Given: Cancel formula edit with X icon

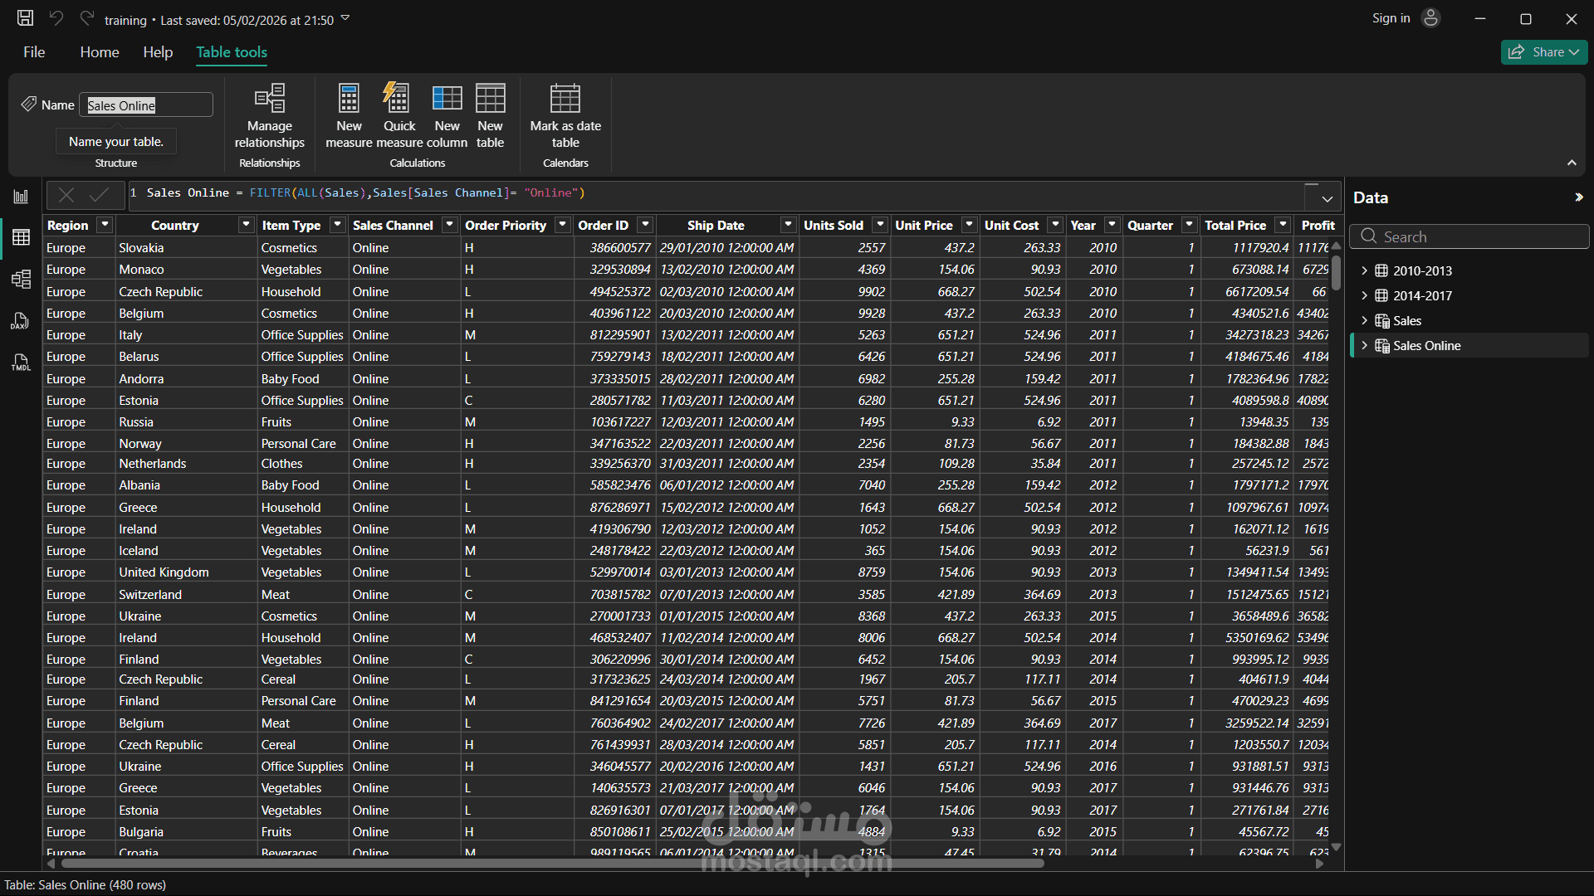Looking at the screenshot, I should 66,195.
